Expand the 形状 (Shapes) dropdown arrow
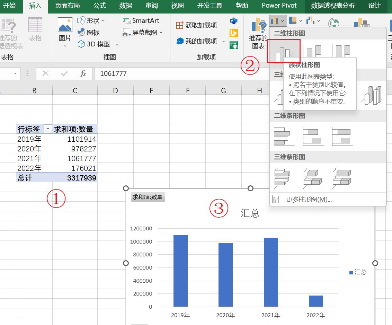This screenshot has width=392, height=325. 103,21
